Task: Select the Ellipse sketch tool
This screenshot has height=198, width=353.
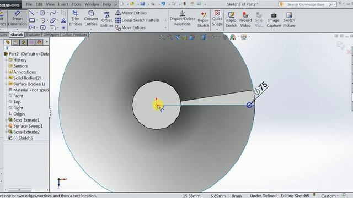Action: click(x=53, y=20)
